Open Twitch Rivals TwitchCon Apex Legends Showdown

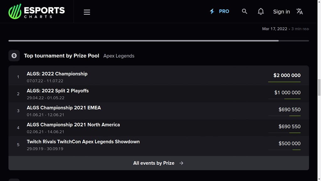click(83, 142)
